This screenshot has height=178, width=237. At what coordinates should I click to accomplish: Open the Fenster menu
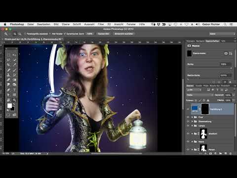point(131,24)
